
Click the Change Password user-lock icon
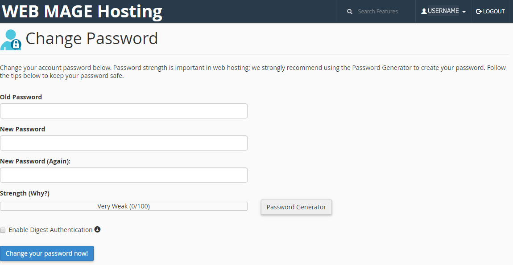(x=11, y=40)
